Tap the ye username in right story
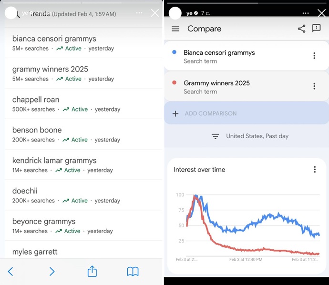The image size is (329, 285). pos(189,13)
